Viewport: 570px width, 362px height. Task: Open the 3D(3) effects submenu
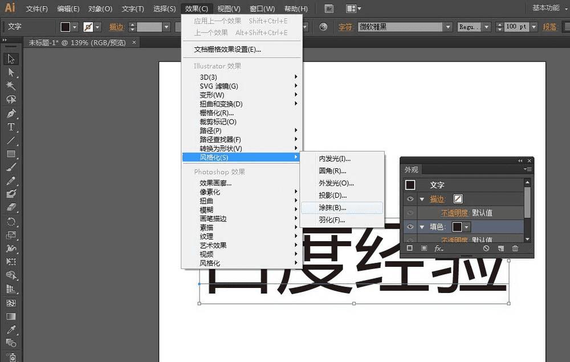tap(209, 77)
